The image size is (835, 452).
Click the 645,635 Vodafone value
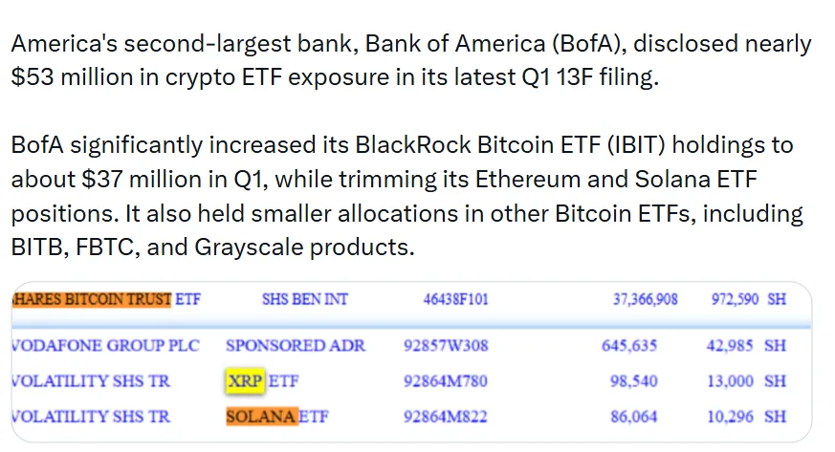[629, 346]
